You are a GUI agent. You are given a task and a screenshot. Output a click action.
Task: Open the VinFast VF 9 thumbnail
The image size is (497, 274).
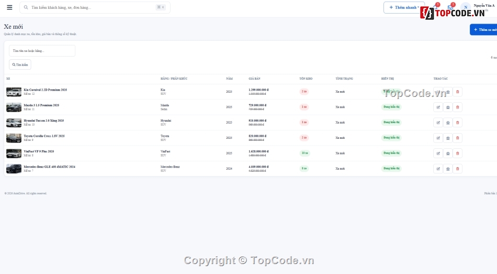pos(14,154)
